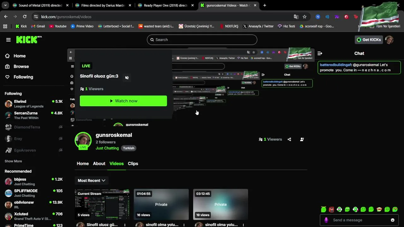
Task: Open Gmail bookmark
Action: (38, 26)
